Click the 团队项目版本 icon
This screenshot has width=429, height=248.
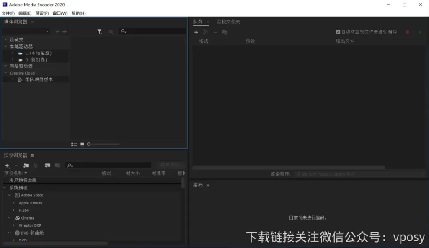pyautogui.click(x=20, y=80)
